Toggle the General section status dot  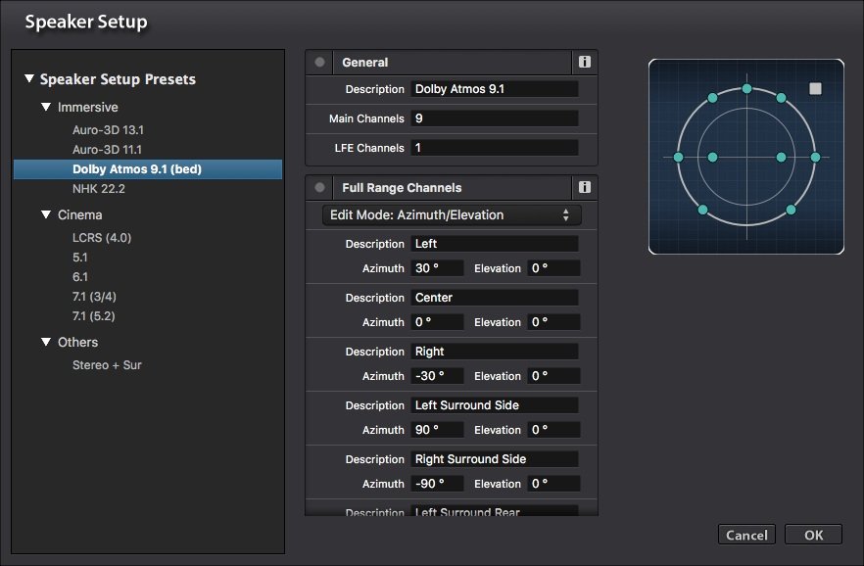[x=319, y=63]
